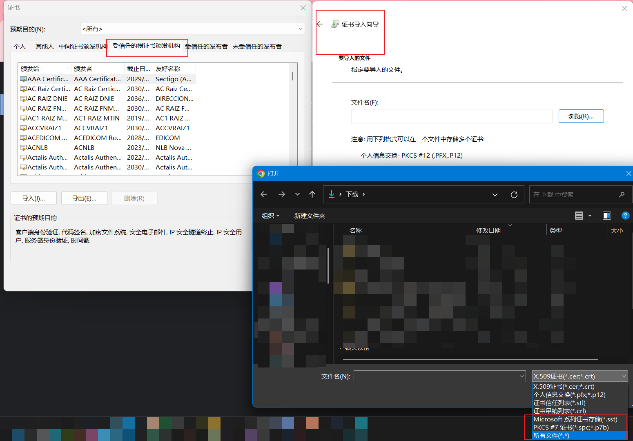Screen dimensions: 633x441
Task: Select the AC1 RAIZ MTIN row
Action: click(x=107, y=118)
